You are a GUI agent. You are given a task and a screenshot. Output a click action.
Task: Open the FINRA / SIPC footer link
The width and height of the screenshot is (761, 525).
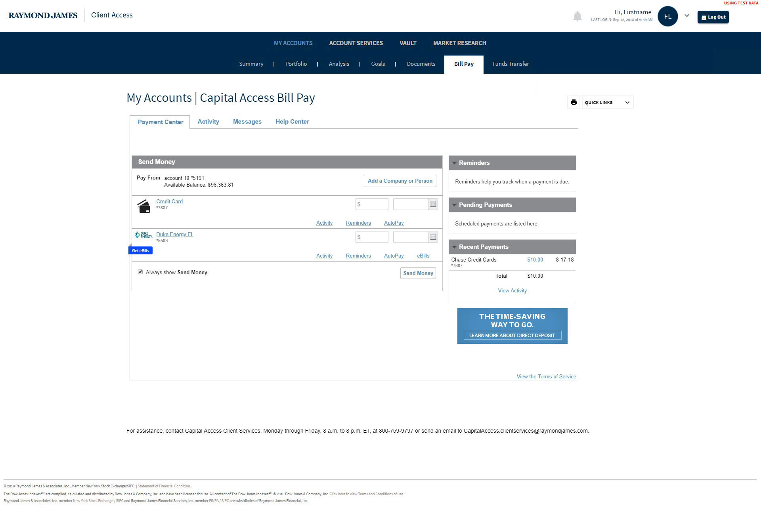[x=219, y=501]
